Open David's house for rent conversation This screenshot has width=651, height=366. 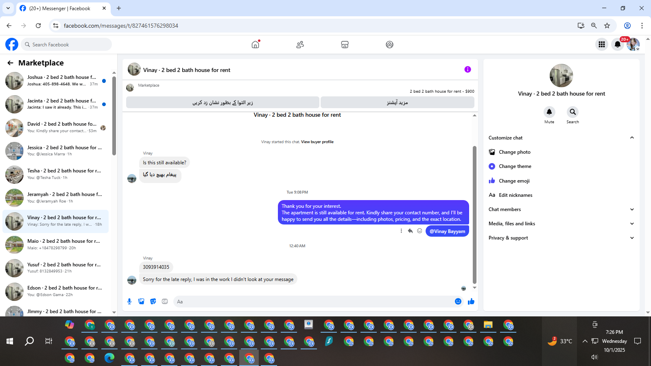[56, 128]
